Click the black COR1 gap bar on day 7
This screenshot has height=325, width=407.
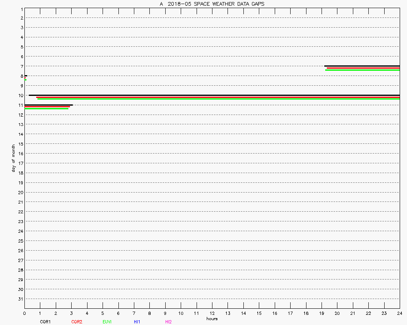click(362, 66)
